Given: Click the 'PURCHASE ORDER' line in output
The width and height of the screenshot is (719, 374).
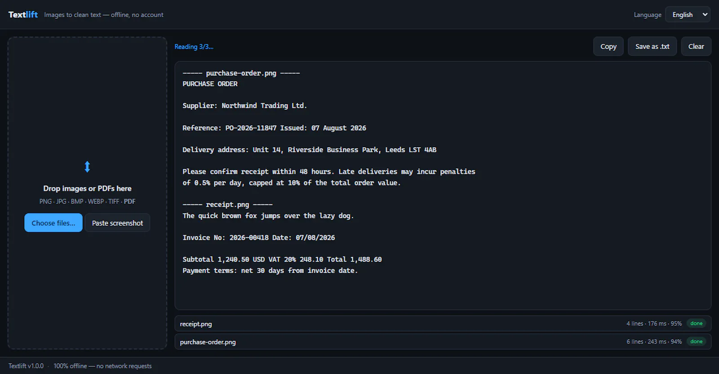Looking at the screenshot, I should point(210,84).
